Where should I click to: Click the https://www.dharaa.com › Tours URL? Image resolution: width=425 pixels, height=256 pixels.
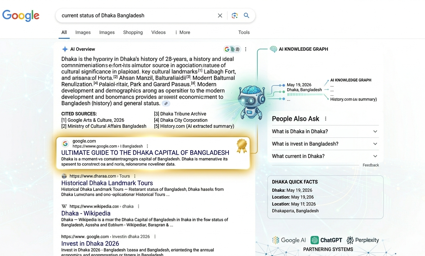click(x=100, y=176)
